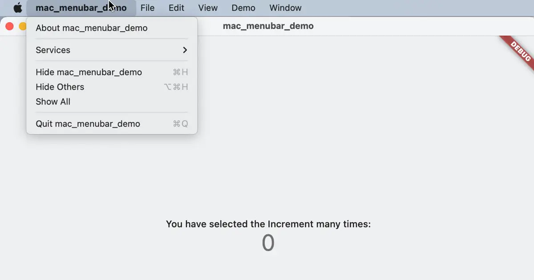
Task: Expand the Services submenu chevron arrow
Action: pos(185,50)
